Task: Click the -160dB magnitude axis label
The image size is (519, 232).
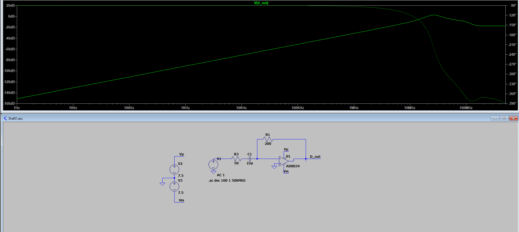Action: point(9,103)
